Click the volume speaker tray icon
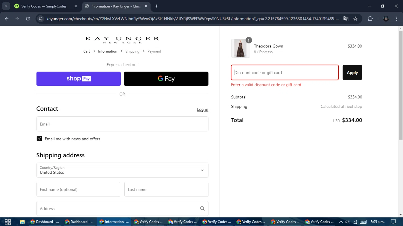403x226 pixels. pyautogui.click(x=348, y=222)
